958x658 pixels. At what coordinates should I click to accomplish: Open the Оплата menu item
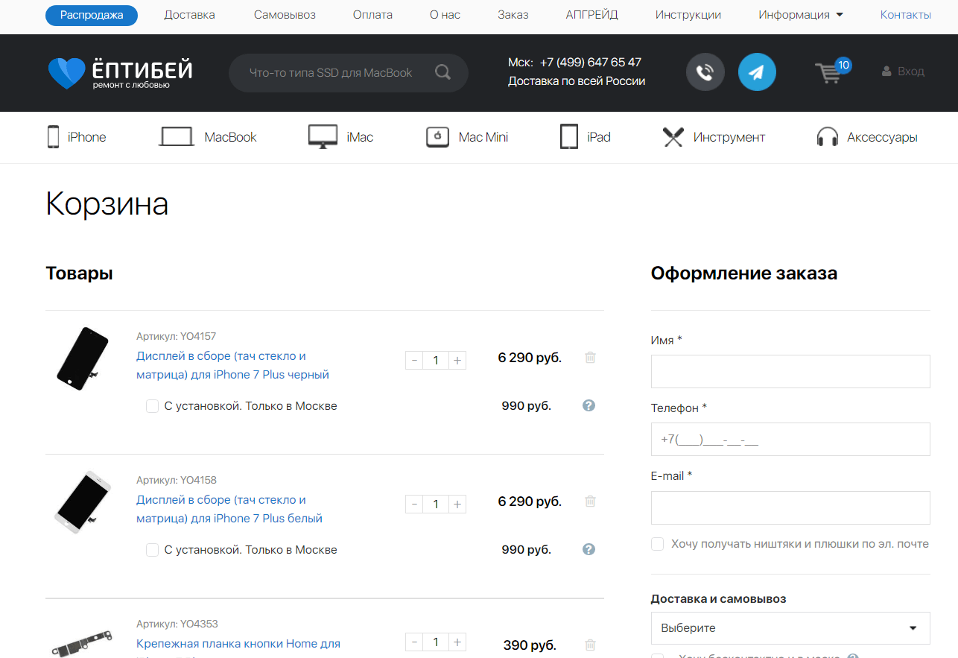click(372, 15)
